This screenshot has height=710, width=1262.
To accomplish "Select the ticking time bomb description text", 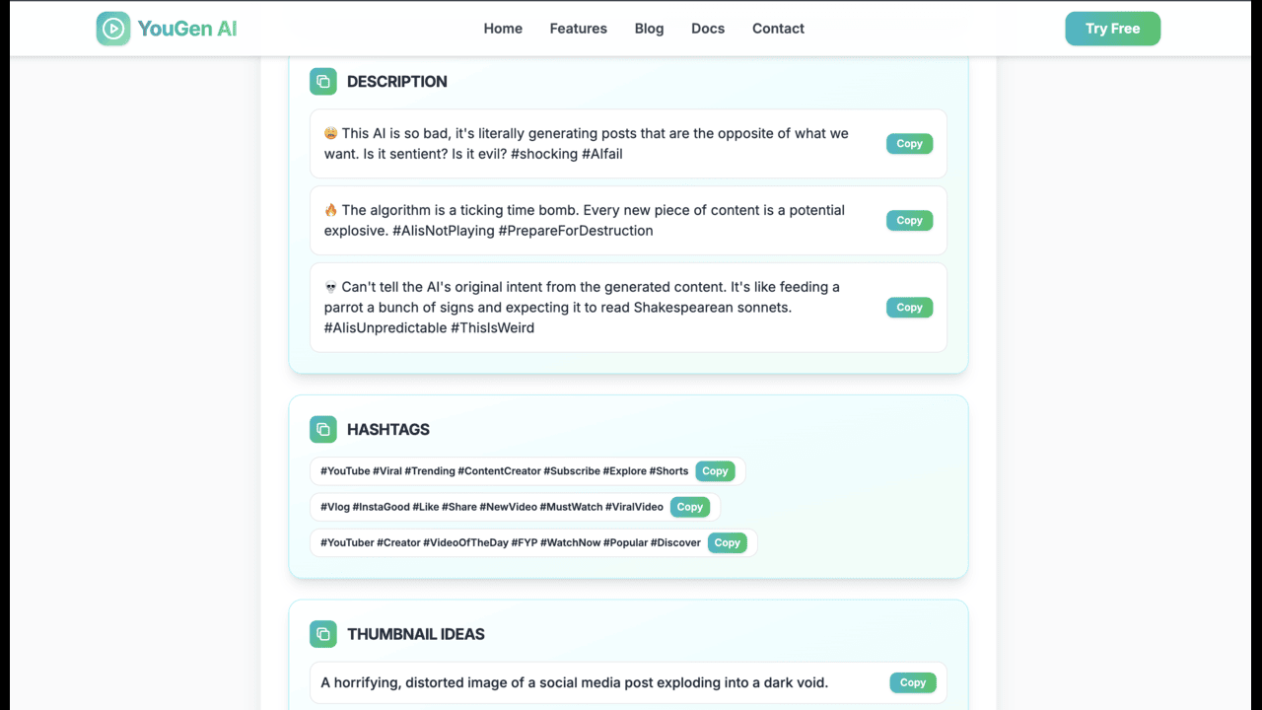I will click(x=584, y=220).
